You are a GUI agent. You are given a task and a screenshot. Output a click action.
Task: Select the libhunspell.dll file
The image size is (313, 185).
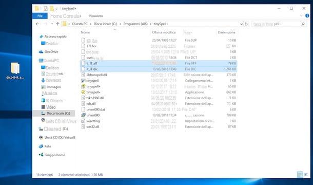(x=96, y=75)
